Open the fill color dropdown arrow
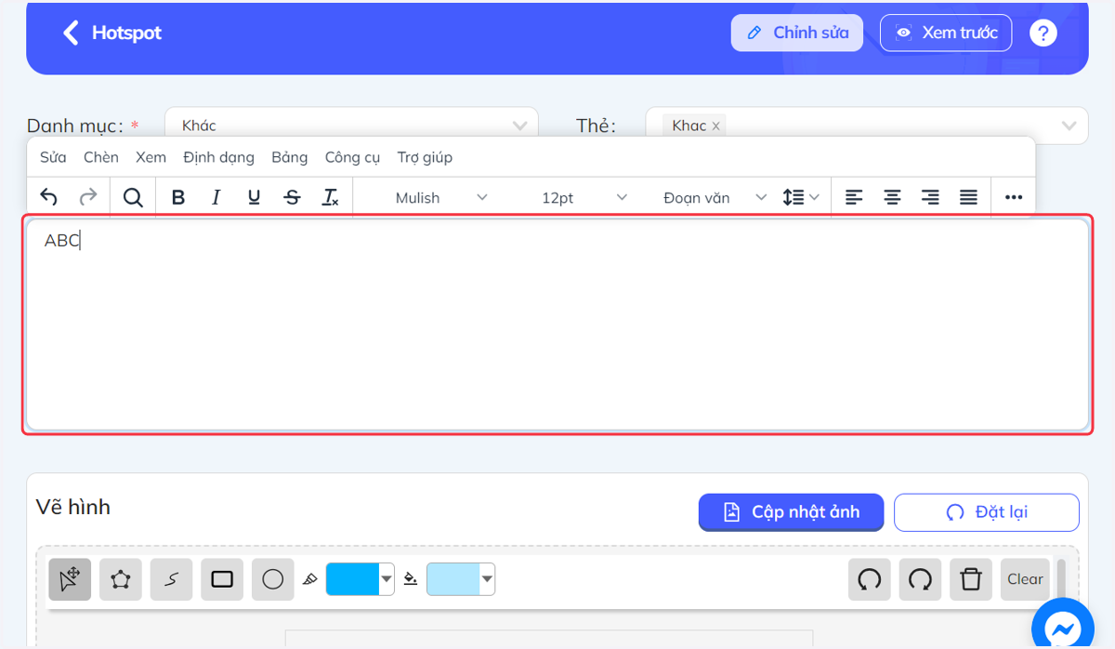The height and width of the screenshot is (649, 1115). (x=487, y=579)
